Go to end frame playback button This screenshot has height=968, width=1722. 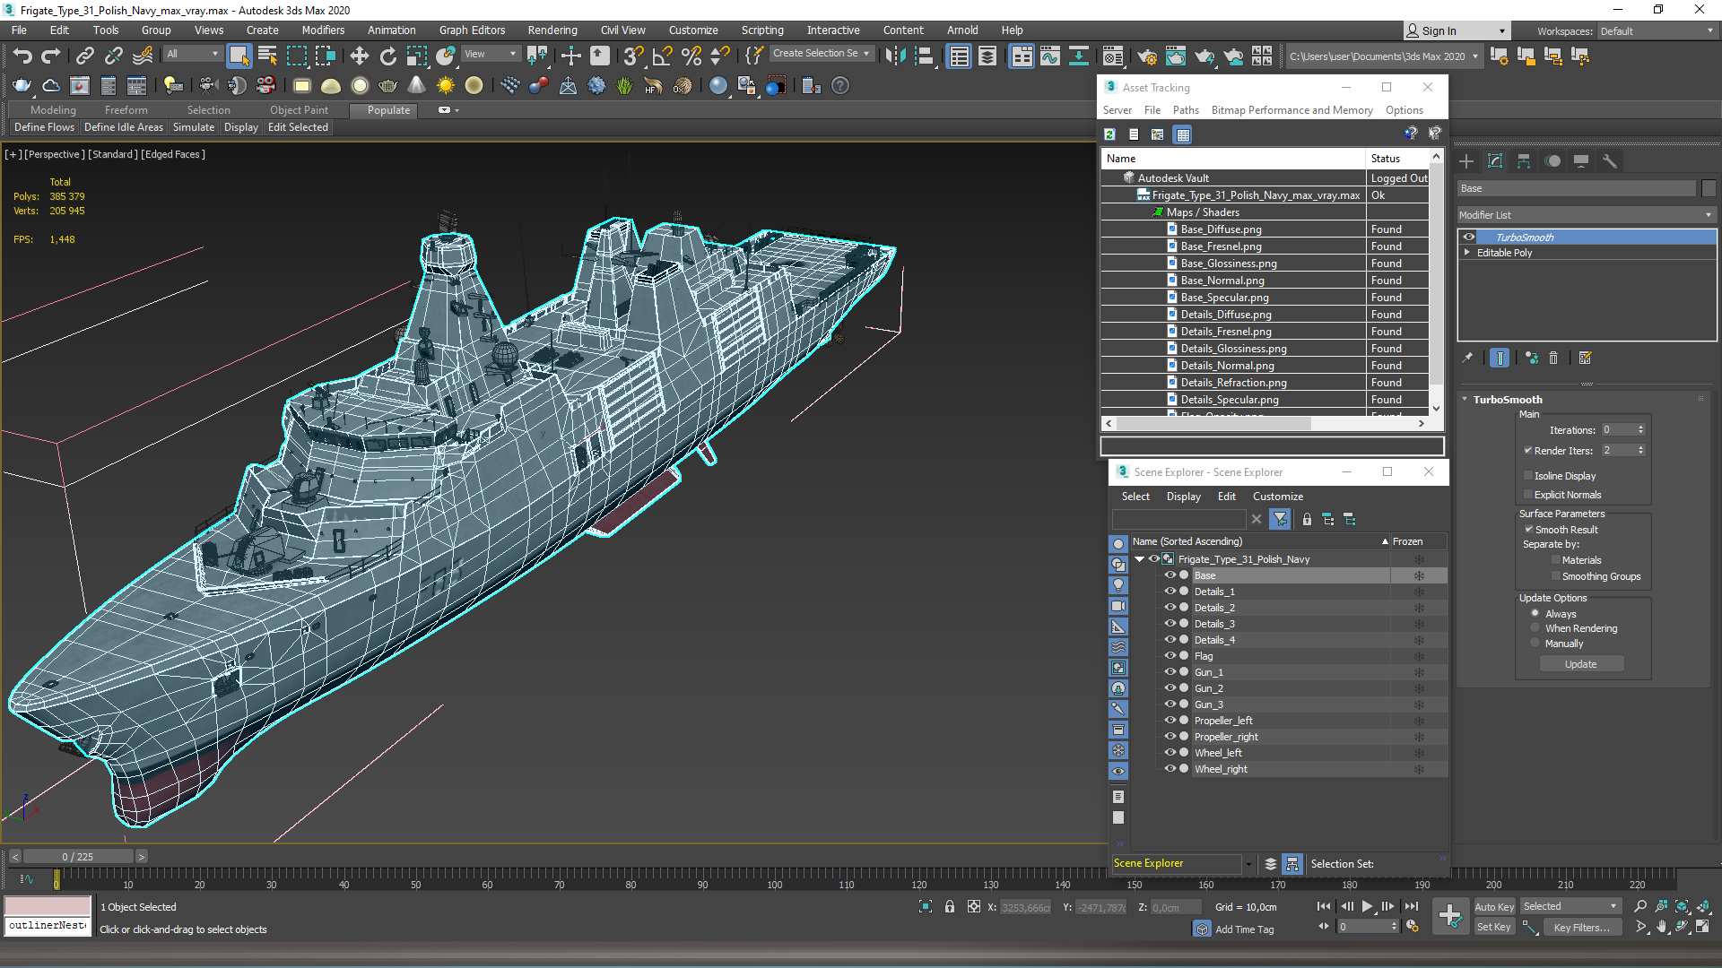(x=1411, y=906)
